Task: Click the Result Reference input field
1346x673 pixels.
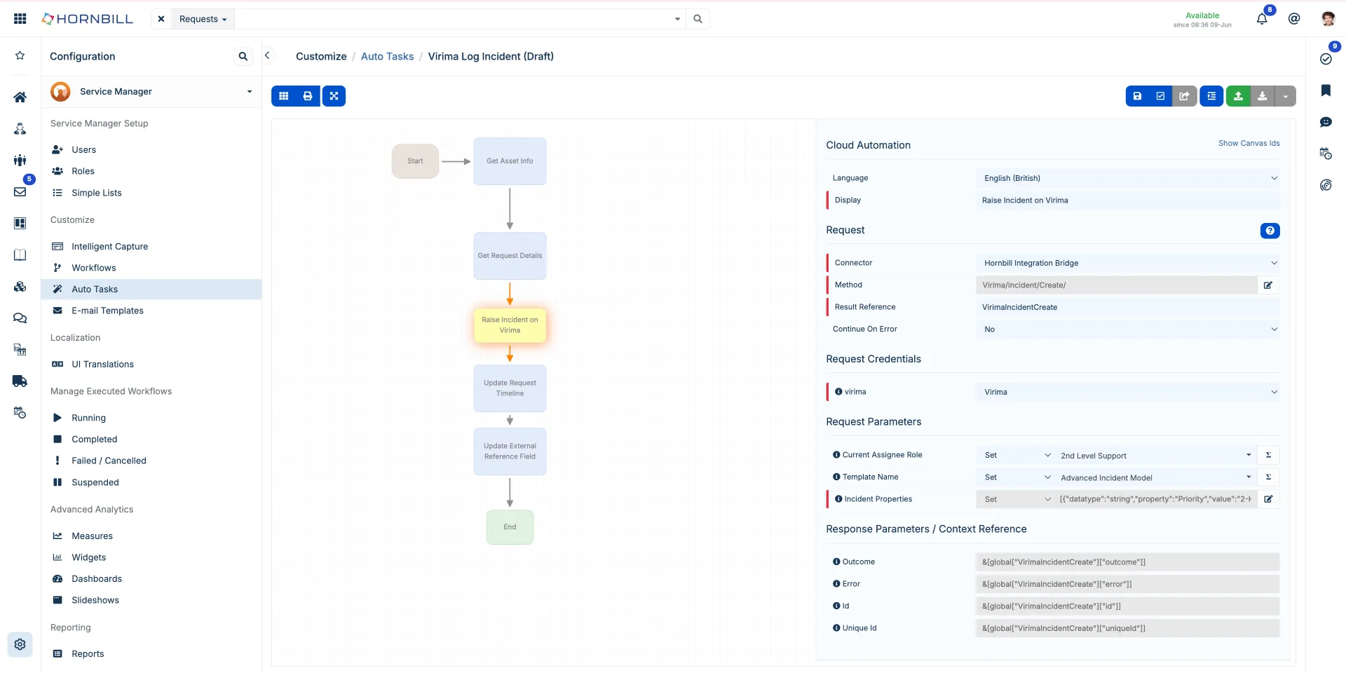Action: [x=1127, y=307]
